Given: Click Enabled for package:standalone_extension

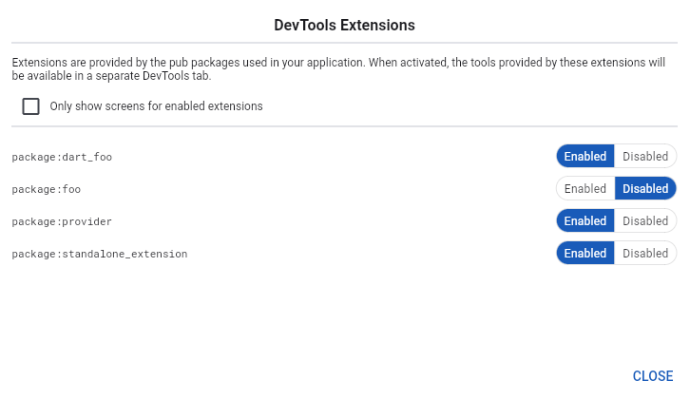Looking at the screenshot, I should click(585, 254).
